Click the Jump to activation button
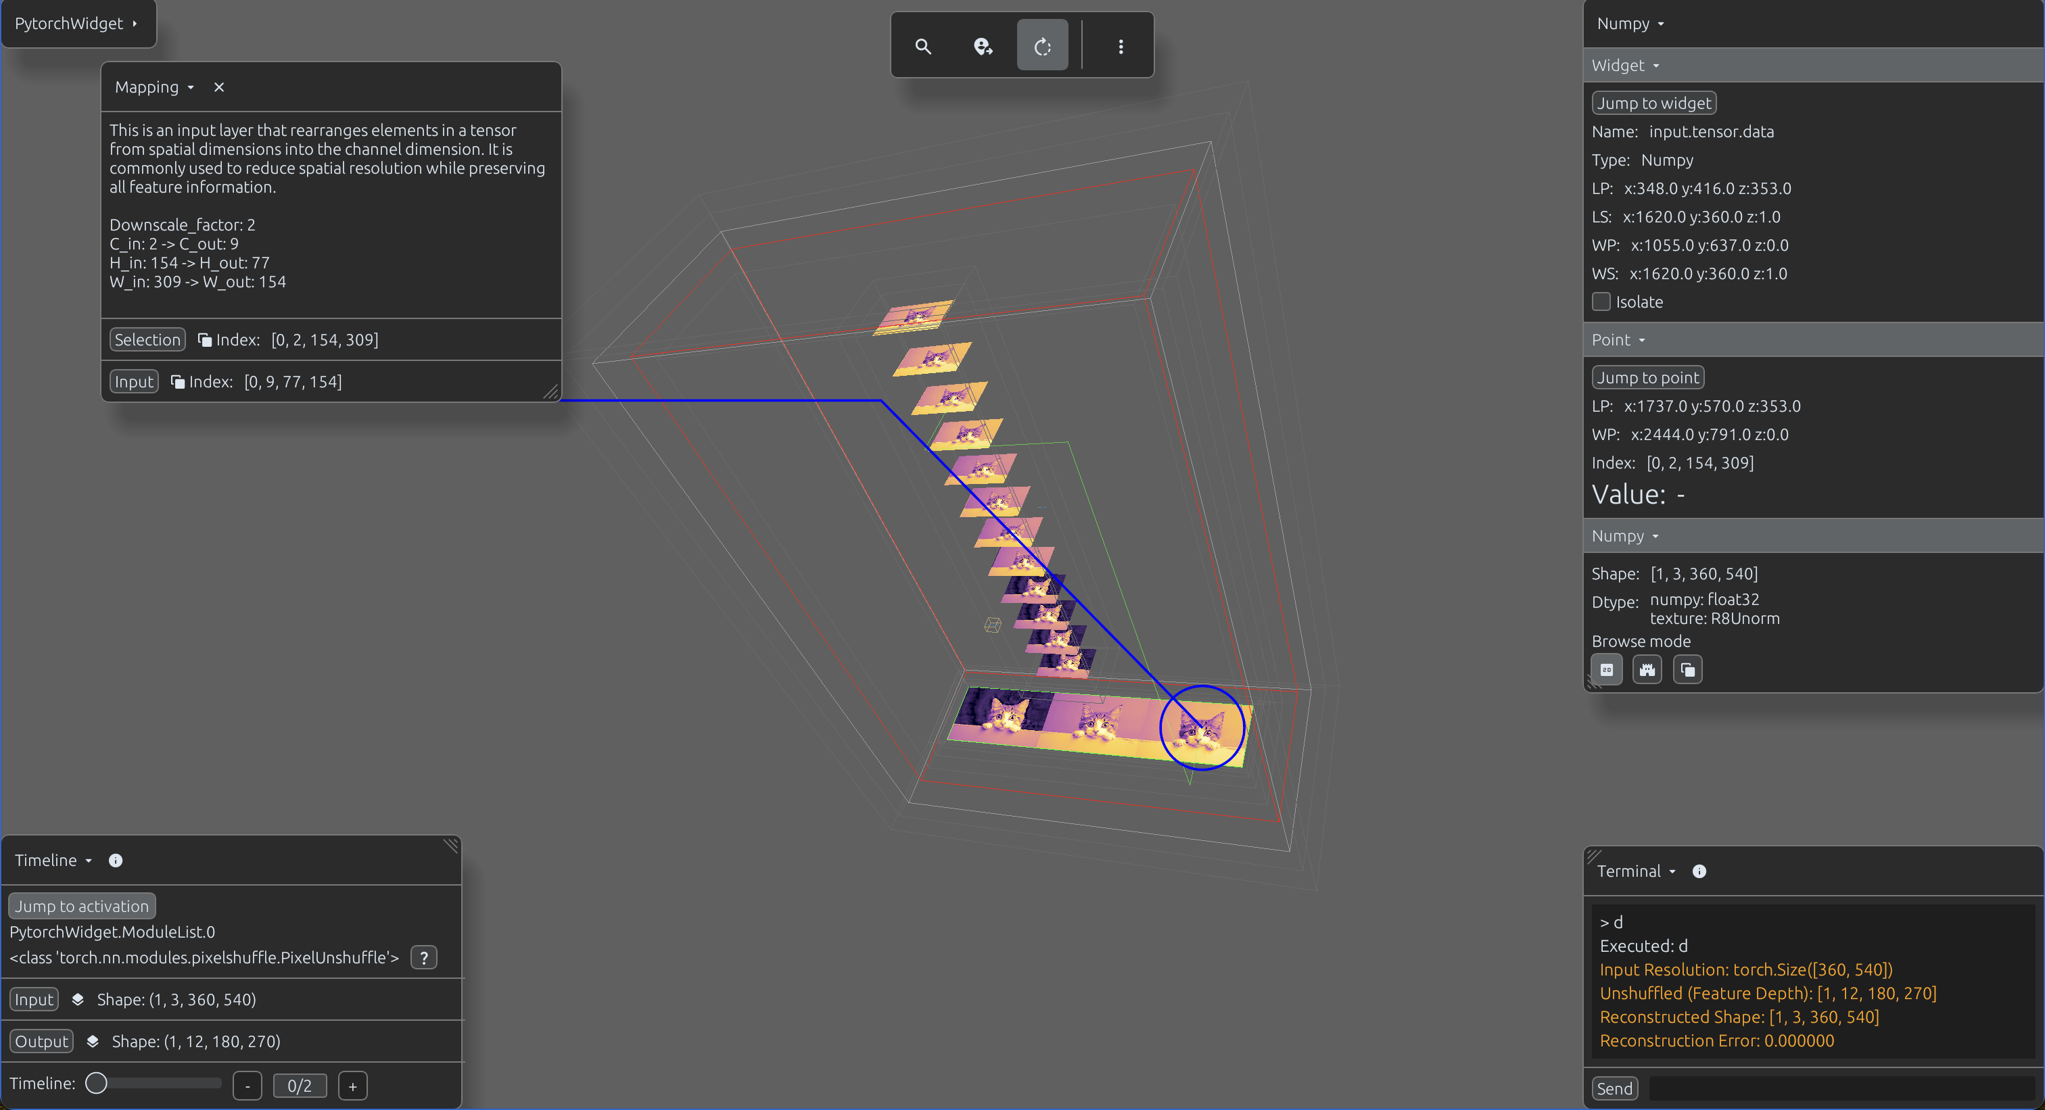The width and height of the screenshot is (2045, 1110). click(82, 906)
